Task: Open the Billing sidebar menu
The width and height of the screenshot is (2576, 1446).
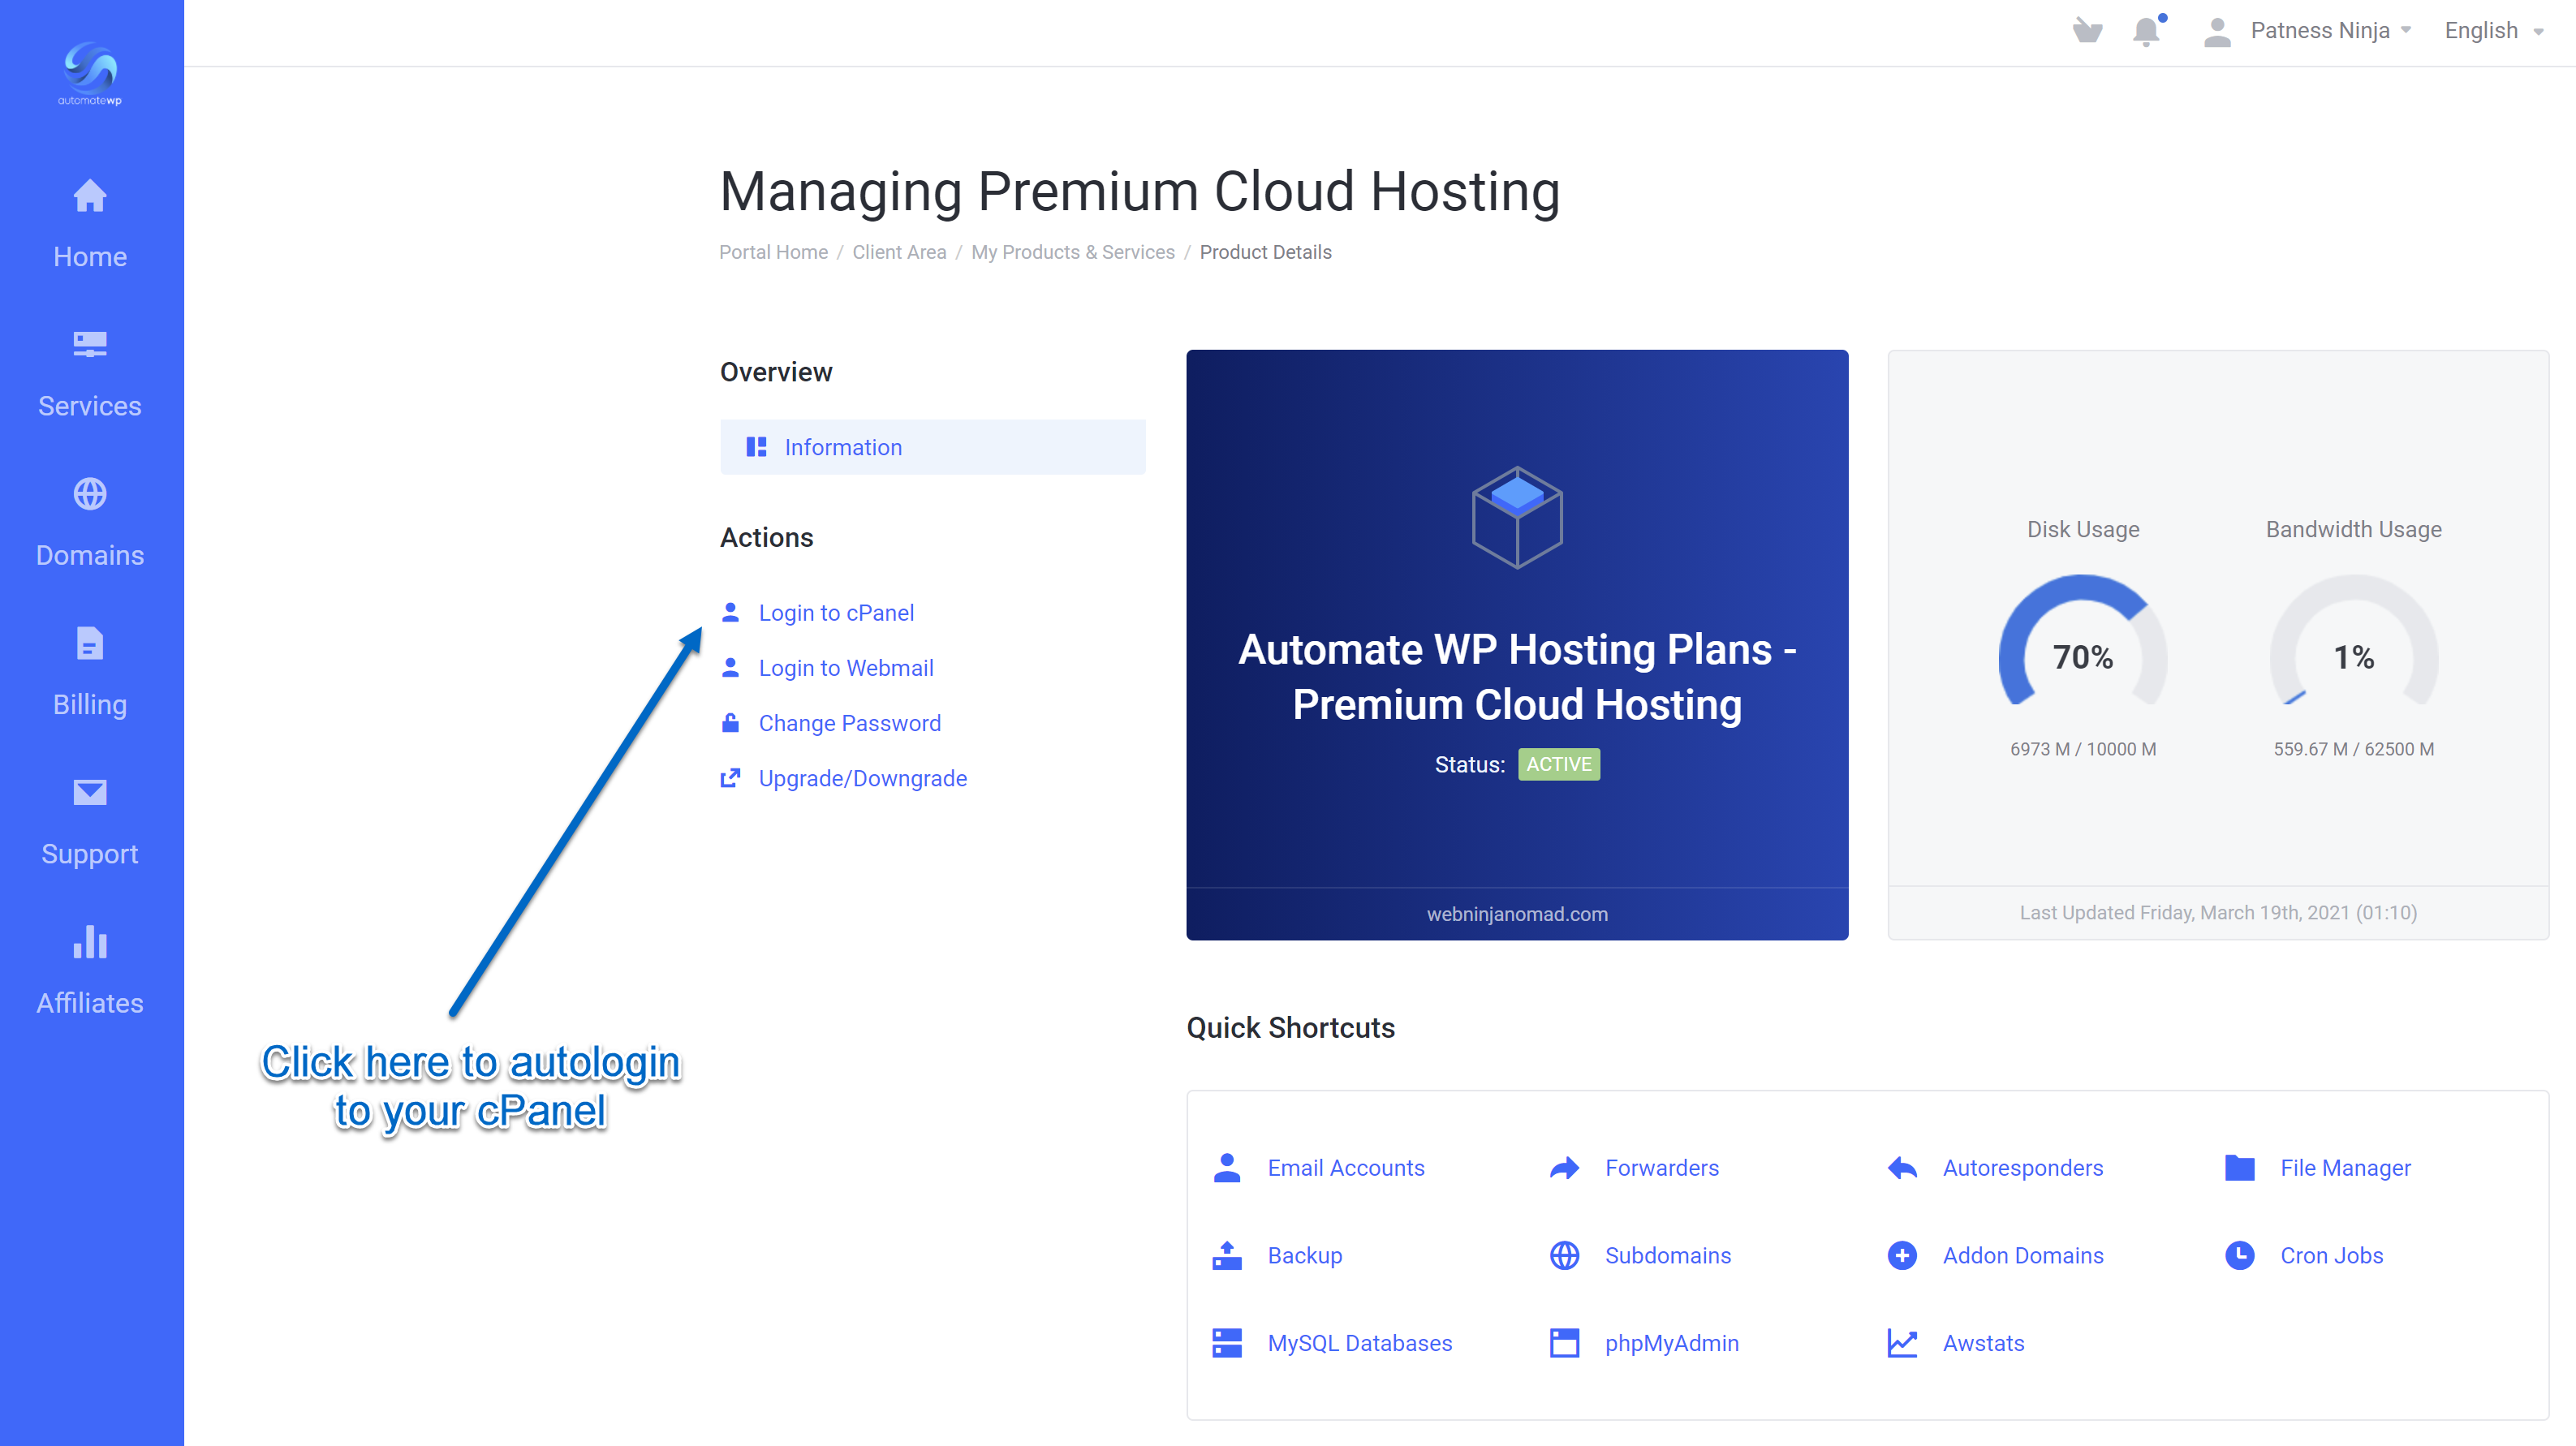Action: tap(90, 704)
